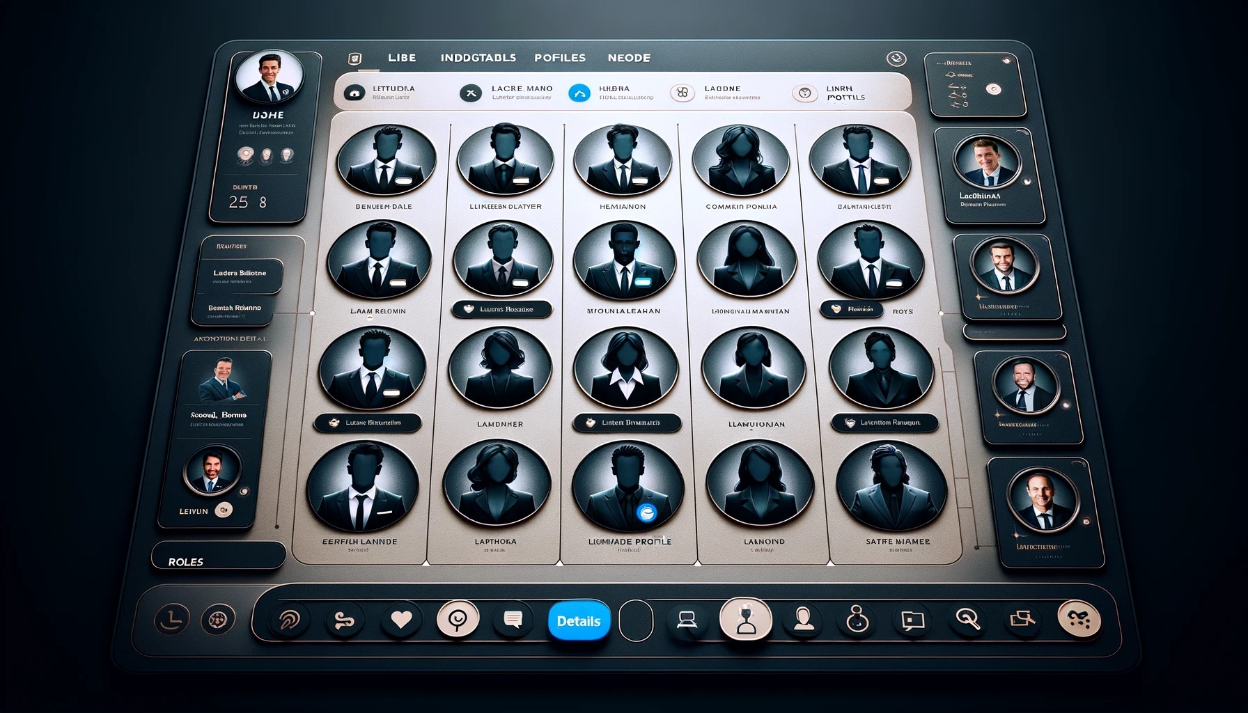Screen dimensions: 1248x713
Task: Click the chat bubble icon in bottom toolbar
Action: (x=513, y=619)
